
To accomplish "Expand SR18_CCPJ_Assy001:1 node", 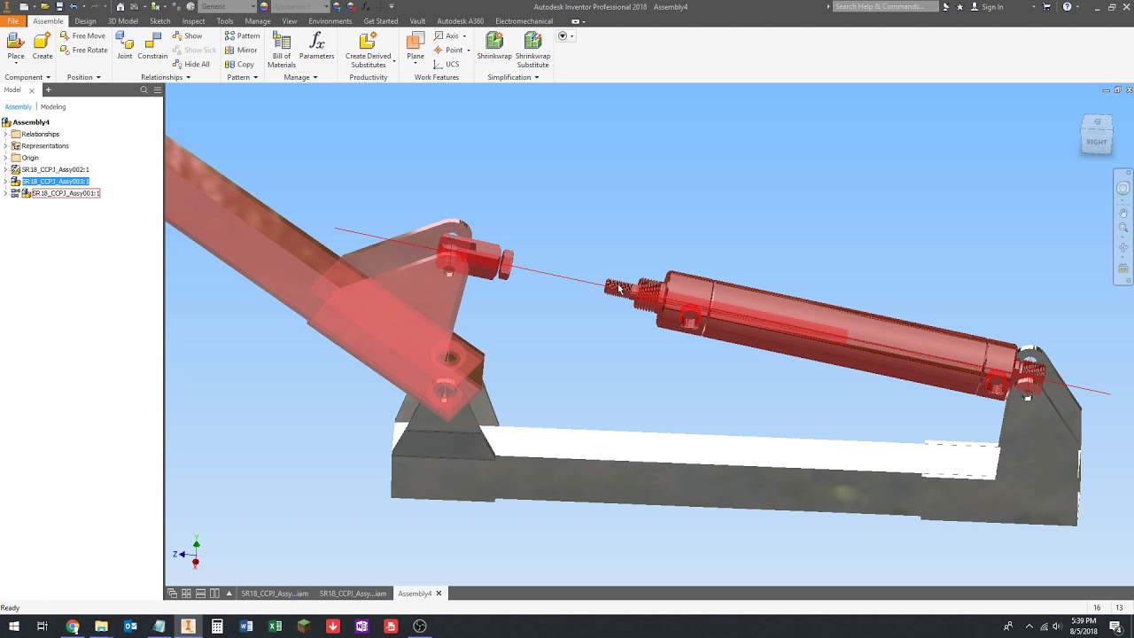I will (5, 193).
